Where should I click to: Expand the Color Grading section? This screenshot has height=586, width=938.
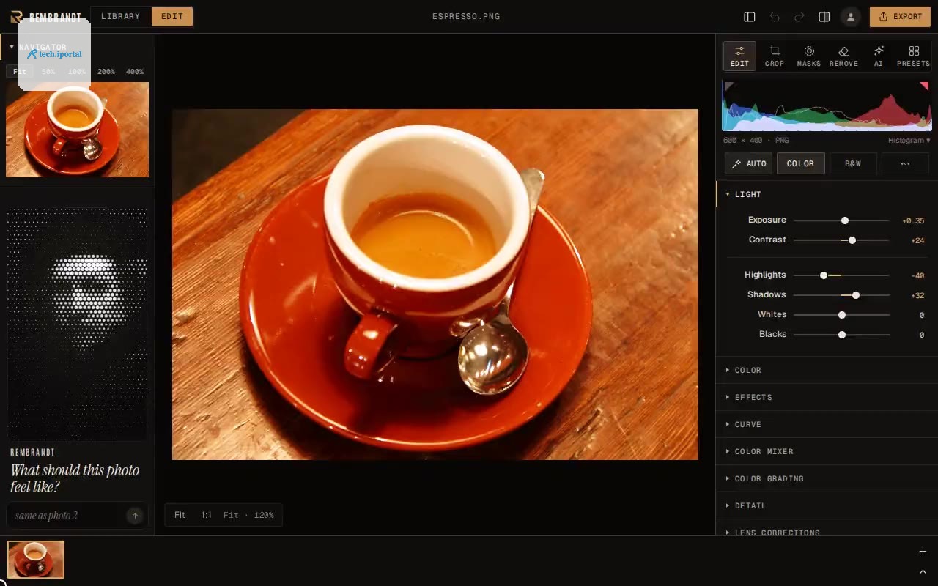click(827, 478)
